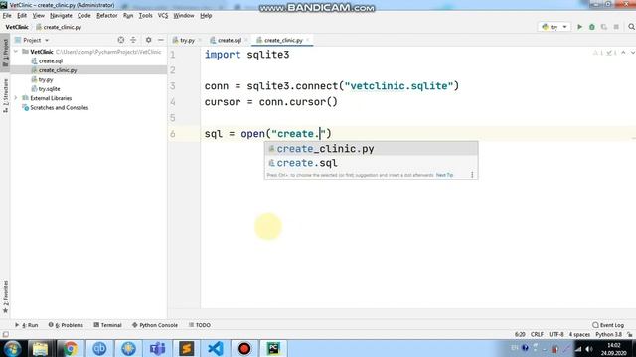Click the CRLF line separator status

click(537, 335)
